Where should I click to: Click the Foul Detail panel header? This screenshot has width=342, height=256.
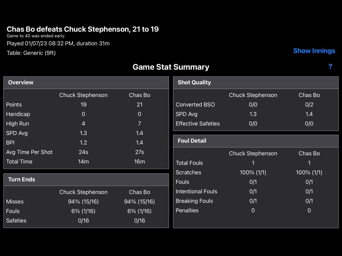(192, 141)
